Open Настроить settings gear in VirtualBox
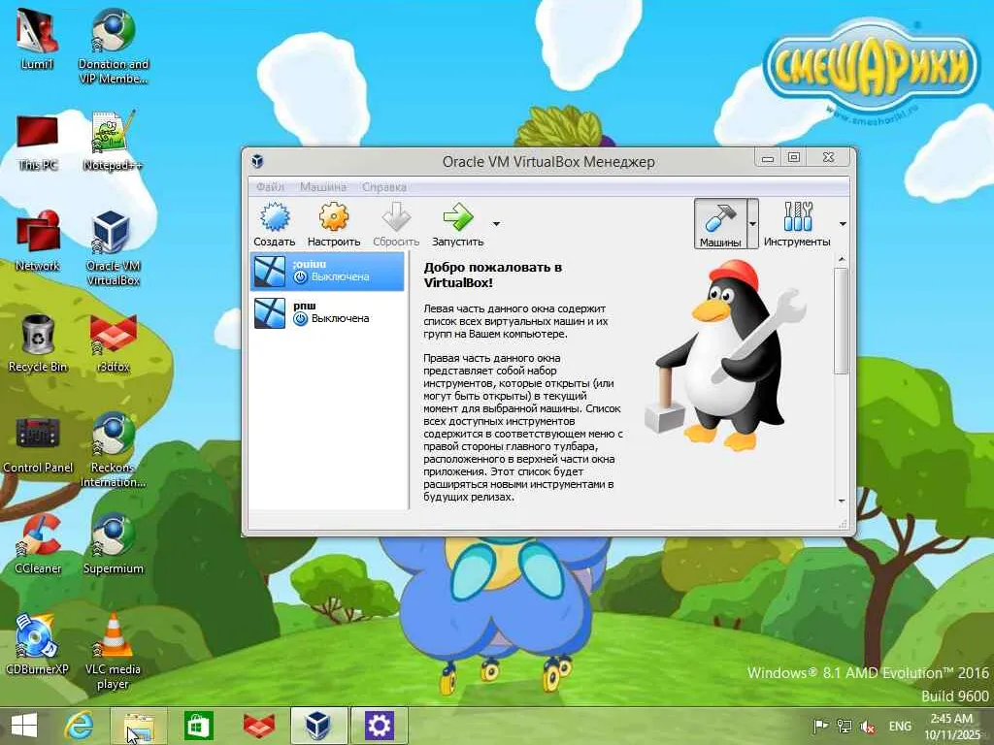The width and height of the screenshot is (994, 745). coord(334,217)
